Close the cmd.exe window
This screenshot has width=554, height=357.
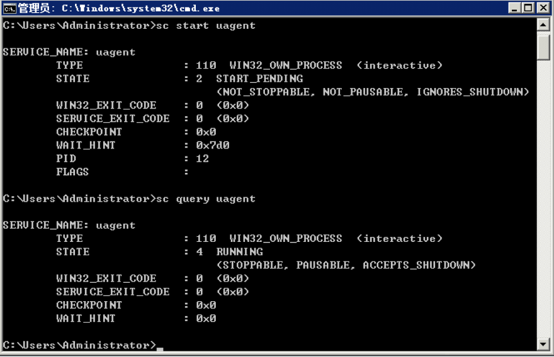[x=542, y=8]
